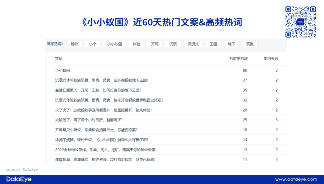The height and width of the screenshot is (184, 324).
Task: Click the QR code image
Action: click(300, 22)
